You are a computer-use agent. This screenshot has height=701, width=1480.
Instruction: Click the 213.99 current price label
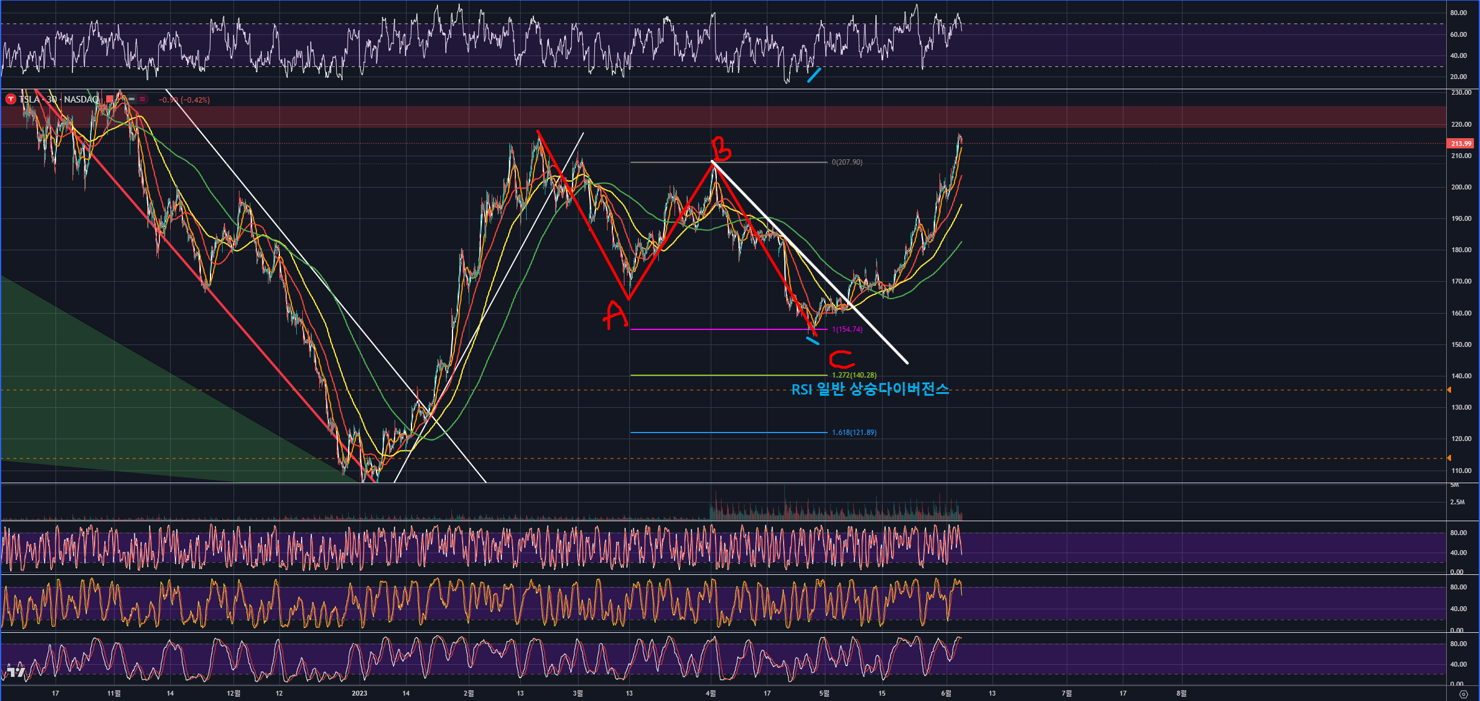click(1461, 144)
